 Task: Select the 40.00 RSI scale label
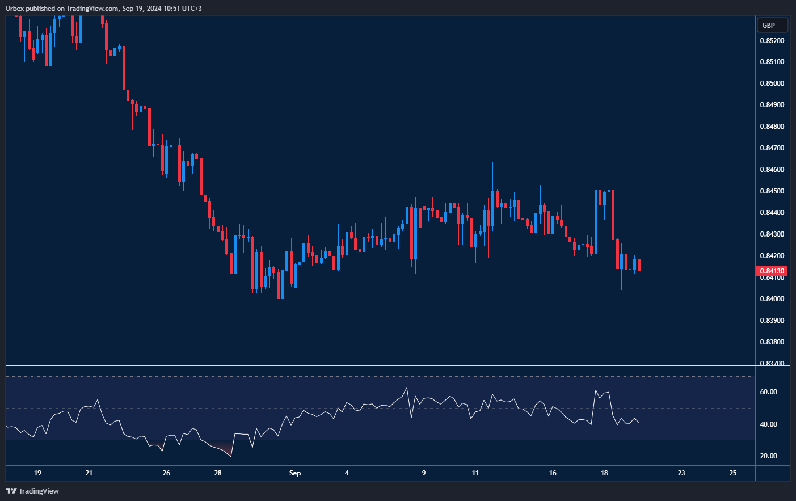(x=768, y=424)
